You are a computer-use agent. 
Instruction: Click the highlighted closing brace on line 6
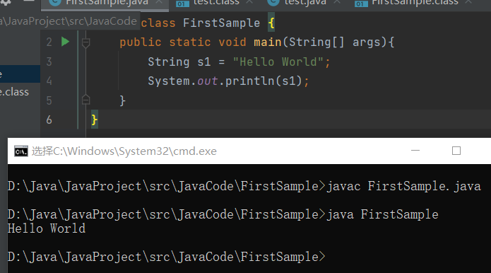(x=94, y=120)
